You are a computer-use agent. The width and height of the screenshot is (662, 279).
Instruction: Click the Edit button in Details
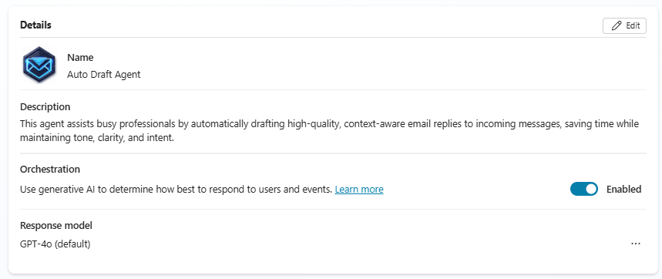pyautogui.click(x=624, y=25)
